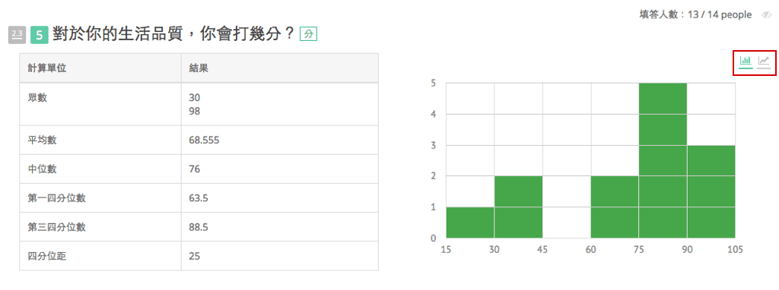779x290 pixels.
Task: Toggle the eye visibility icon
Action: pyautogui.click(x=765, y=15)
